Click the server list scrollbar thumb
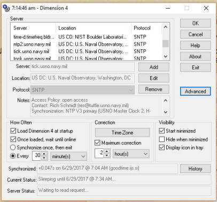Image resolution: width=217 pixels, height=202 pixels. [166, 43]
